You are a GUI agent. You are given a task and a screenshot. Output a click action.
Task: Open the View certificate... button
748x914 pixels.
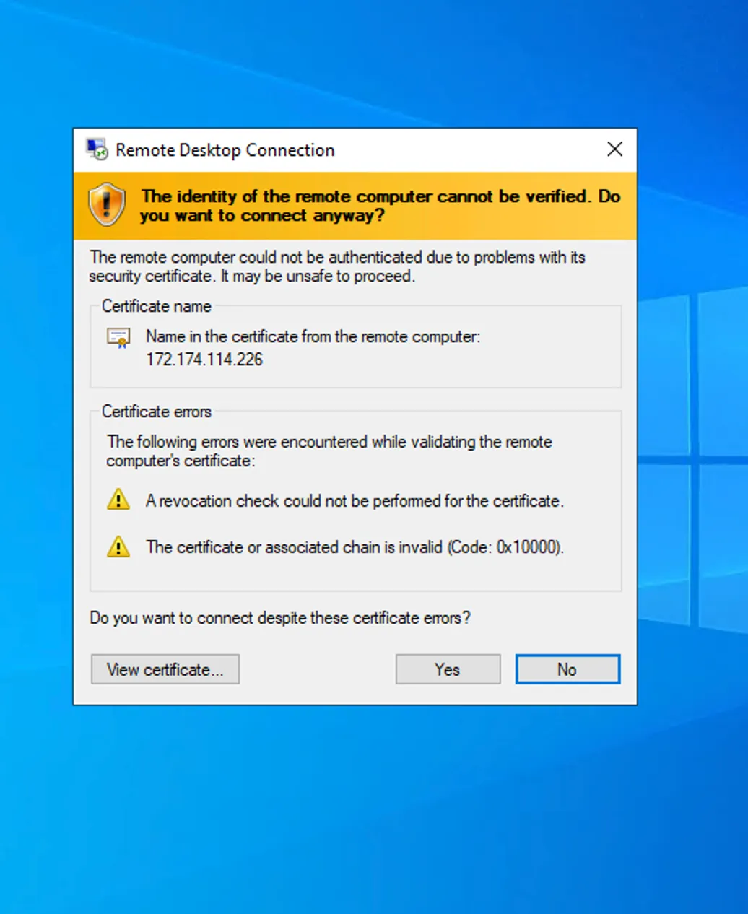point(165,669)
